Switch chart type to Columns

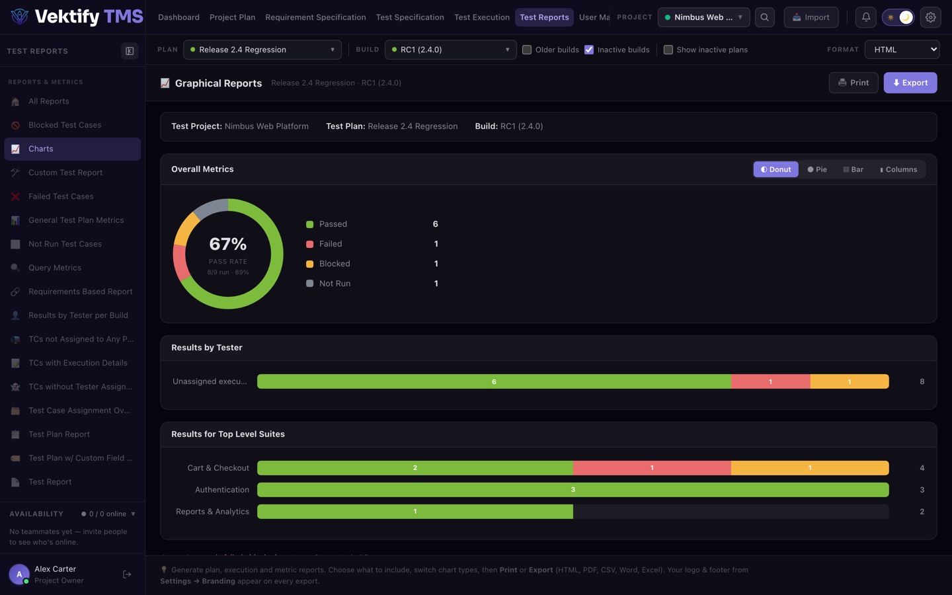[898, 169]
